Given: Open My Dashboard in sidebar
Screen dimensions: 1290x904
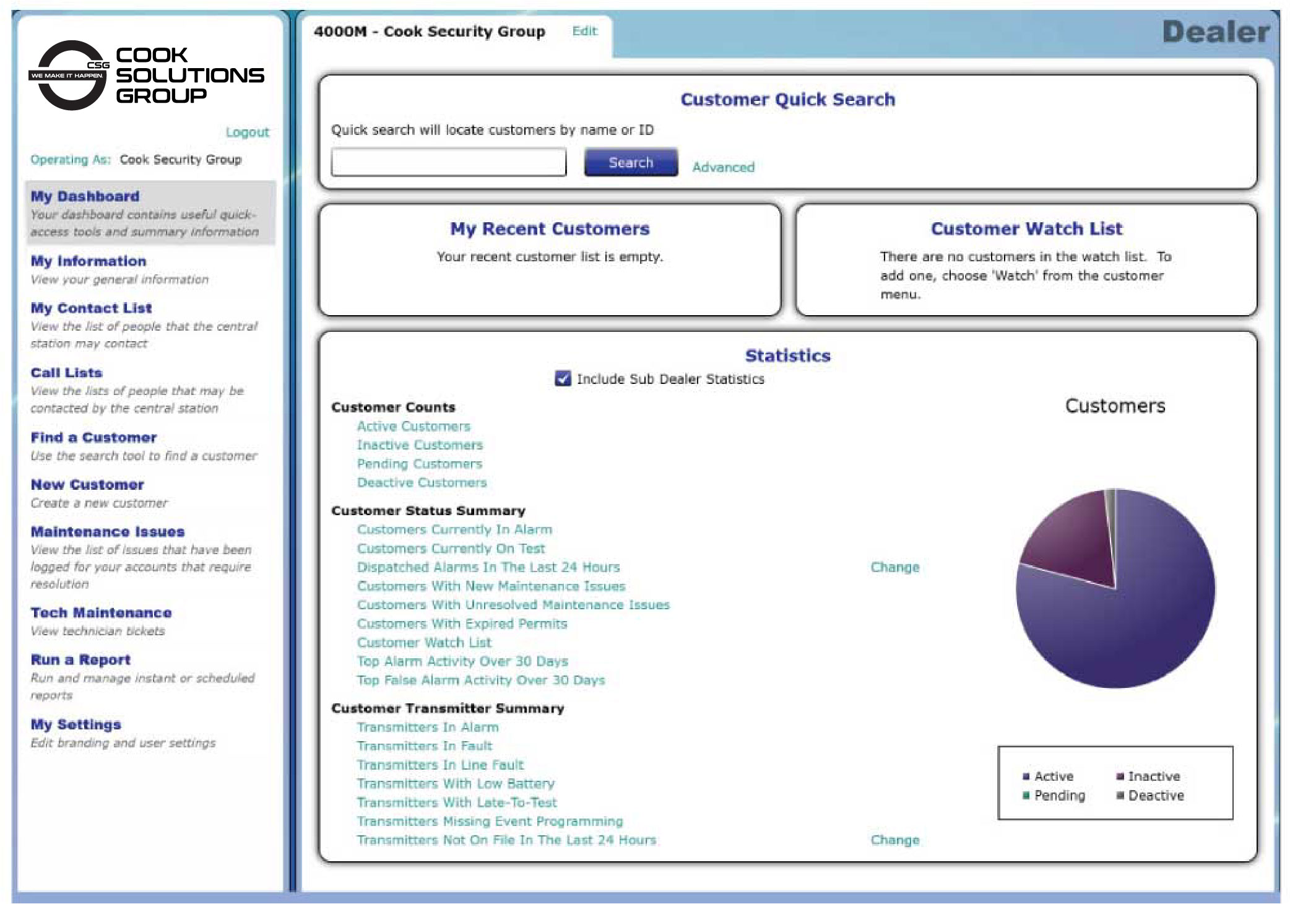Looking at the screenshot, I should (150, 213).
